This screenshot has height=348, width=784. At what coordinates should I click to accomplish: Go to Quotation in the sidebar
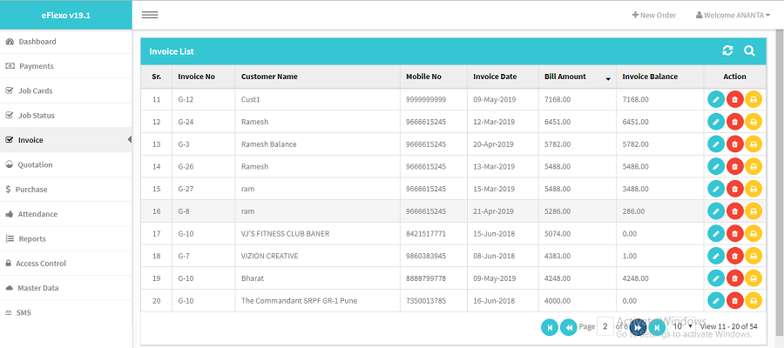click(35, 164)
